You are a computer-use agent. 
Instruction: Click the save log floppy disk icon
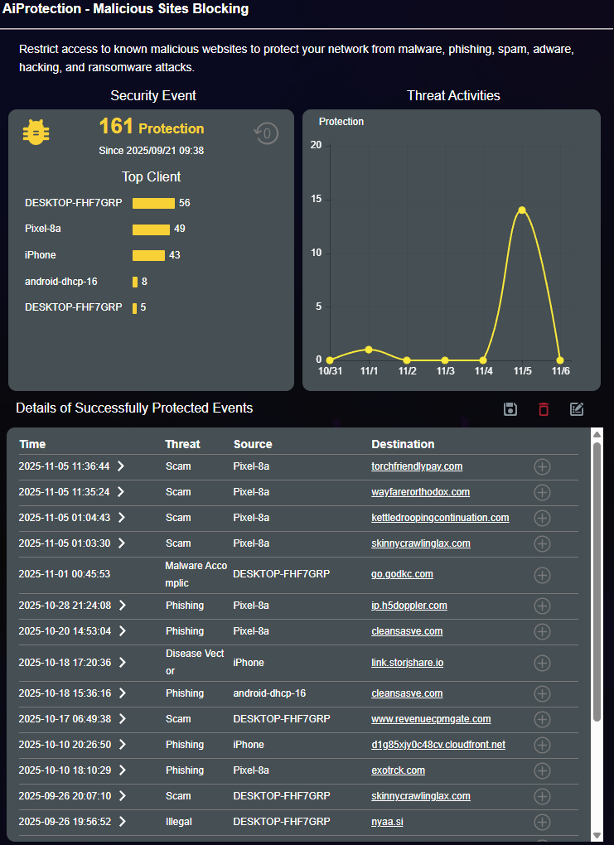[510, 409]
